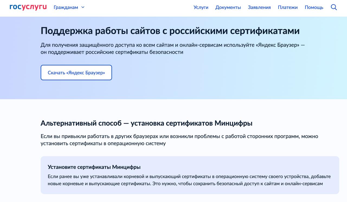
Task: Click the notice text starting with Если ранее вы уже устанавливали
Action: (189, 180)
